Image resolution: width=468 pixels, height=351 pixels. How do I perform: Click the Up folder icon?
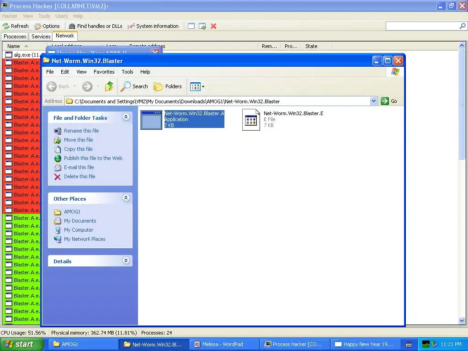[x=109, y=86]
